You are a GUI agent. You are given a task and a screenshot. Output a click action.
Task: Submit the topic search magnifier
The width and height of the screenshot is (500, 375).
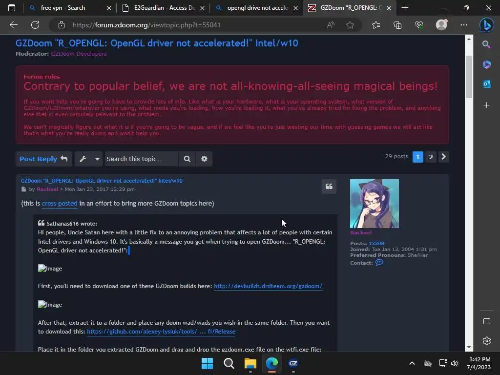click(x=187, y=159)
